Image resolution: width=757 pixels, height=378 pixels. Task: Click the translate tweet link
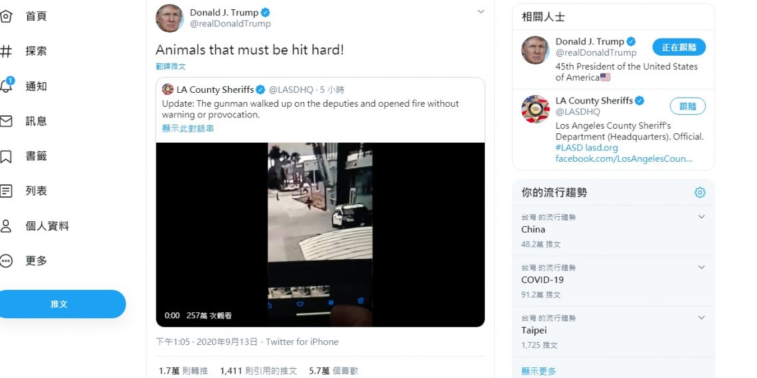tap(171, 66)
